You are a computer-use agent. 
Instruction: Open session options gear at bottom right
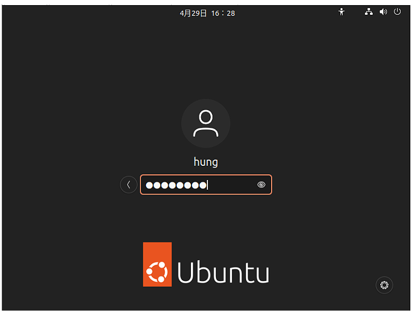pos(384,285)
